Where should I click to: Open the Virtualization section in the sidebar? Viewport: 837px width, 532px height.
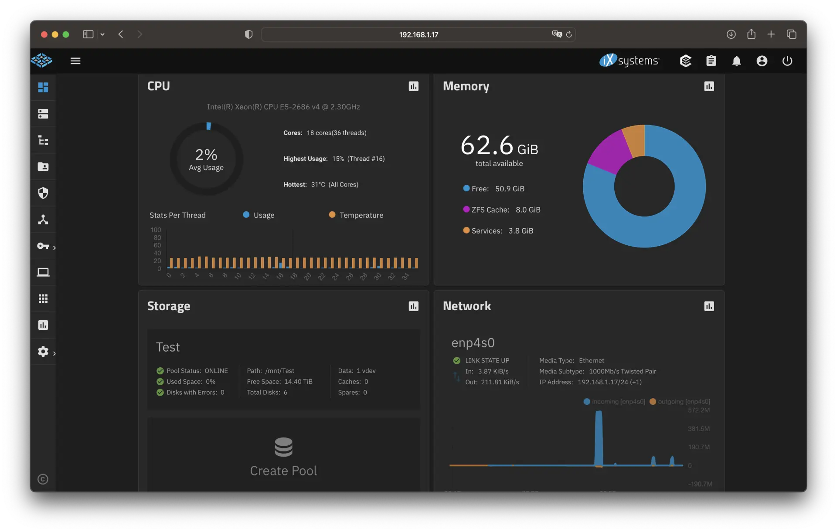[x=43, y=272]
